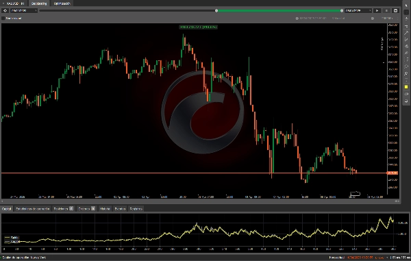Select the diagonal trend line drawing tool
This screenshot has width=411, height=261.
(x=406, y=33)
